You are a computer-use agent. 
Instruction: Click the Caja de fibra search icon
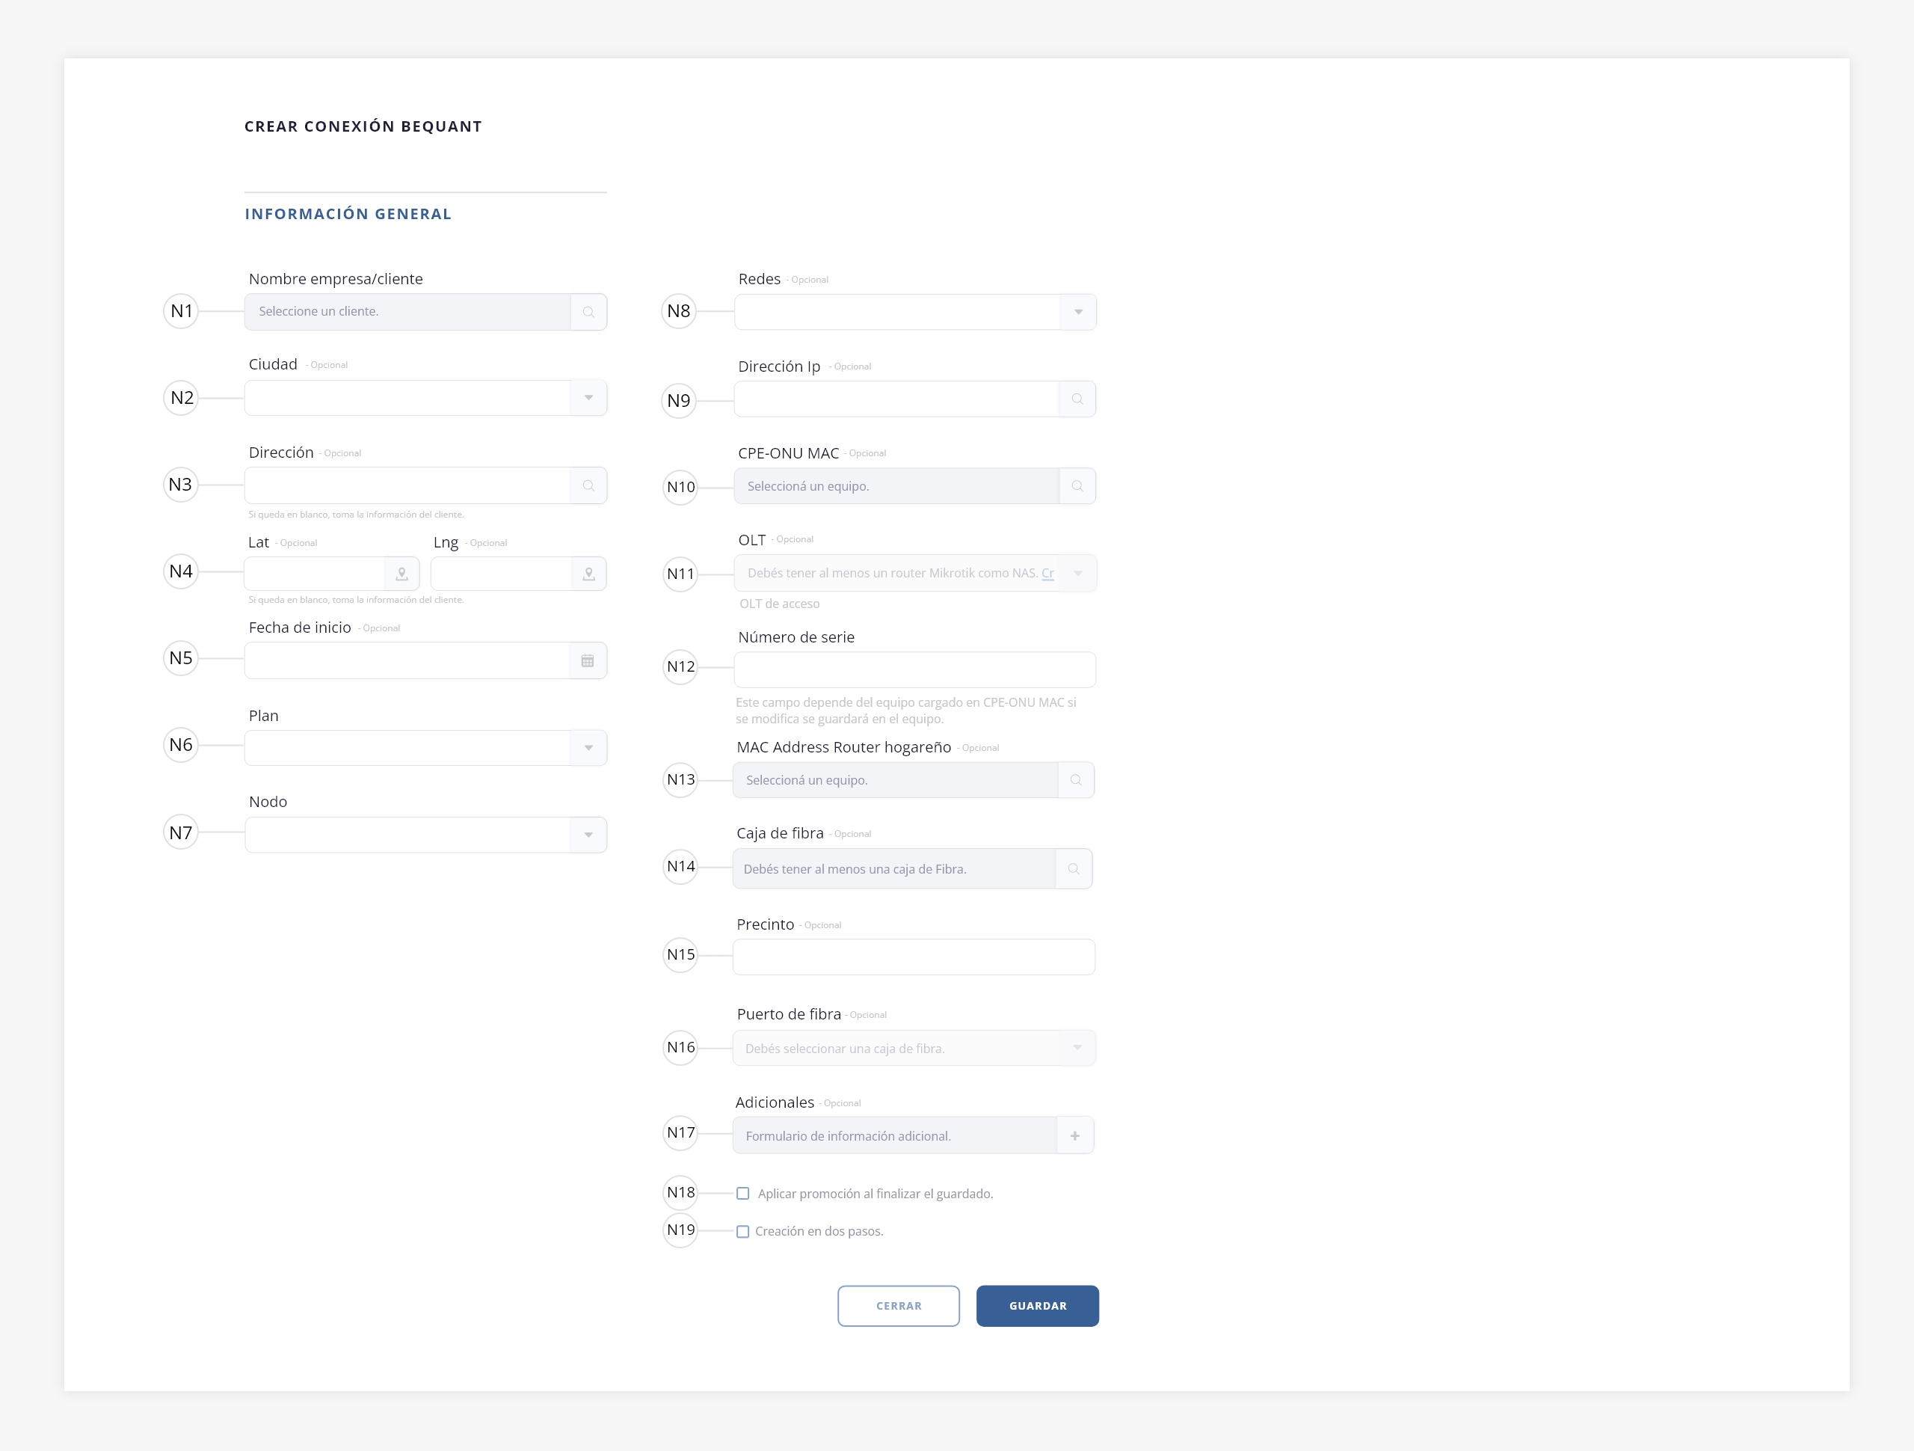point(1074,869)
